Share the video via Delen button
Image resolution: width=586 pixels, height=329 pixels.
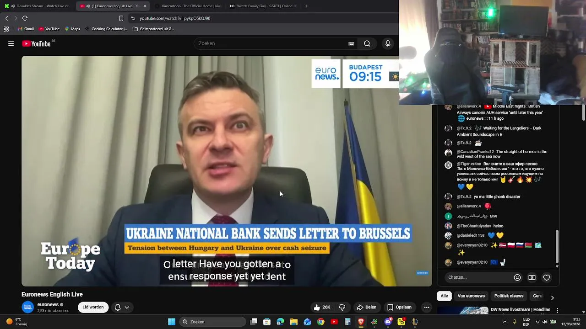tap(366, 308)
